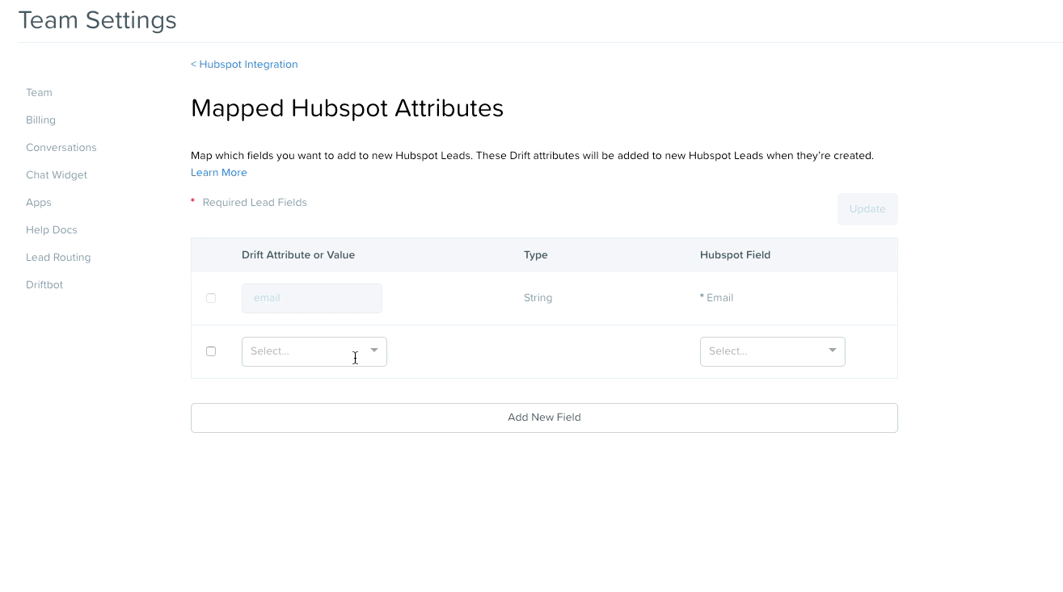
Task: Click the String type cell
Action: pos(538,298)
